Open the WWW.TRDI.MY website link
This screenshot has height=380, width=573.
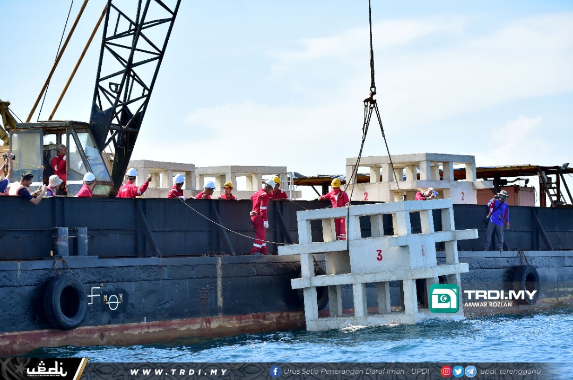(x=179, y=372)
